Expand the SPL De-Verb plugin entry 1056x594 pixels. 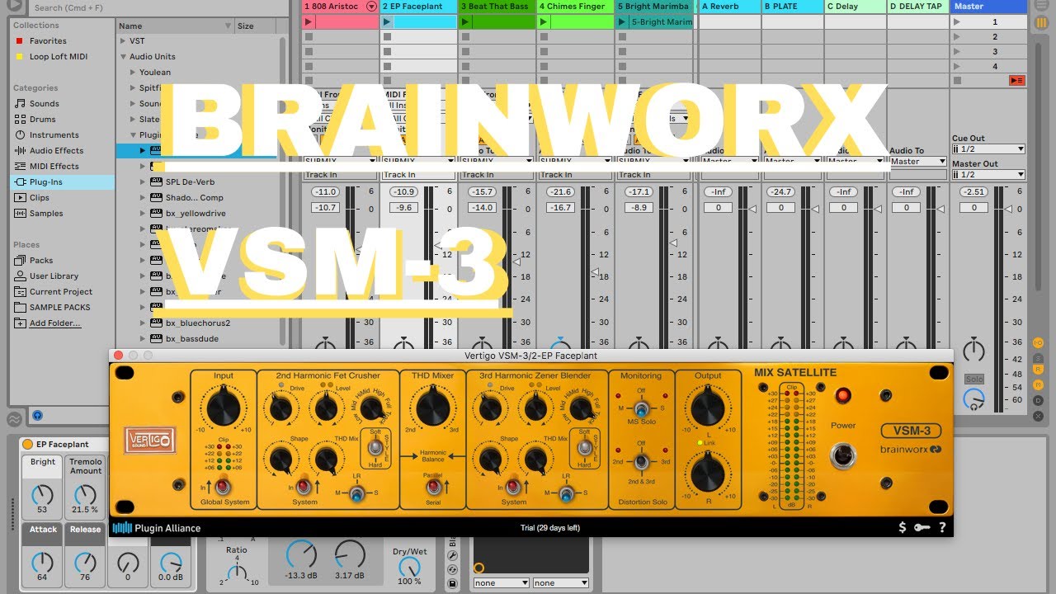click(143, 182)
